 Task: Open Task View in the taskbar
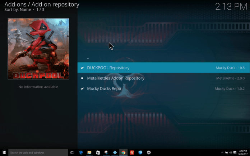72,152
